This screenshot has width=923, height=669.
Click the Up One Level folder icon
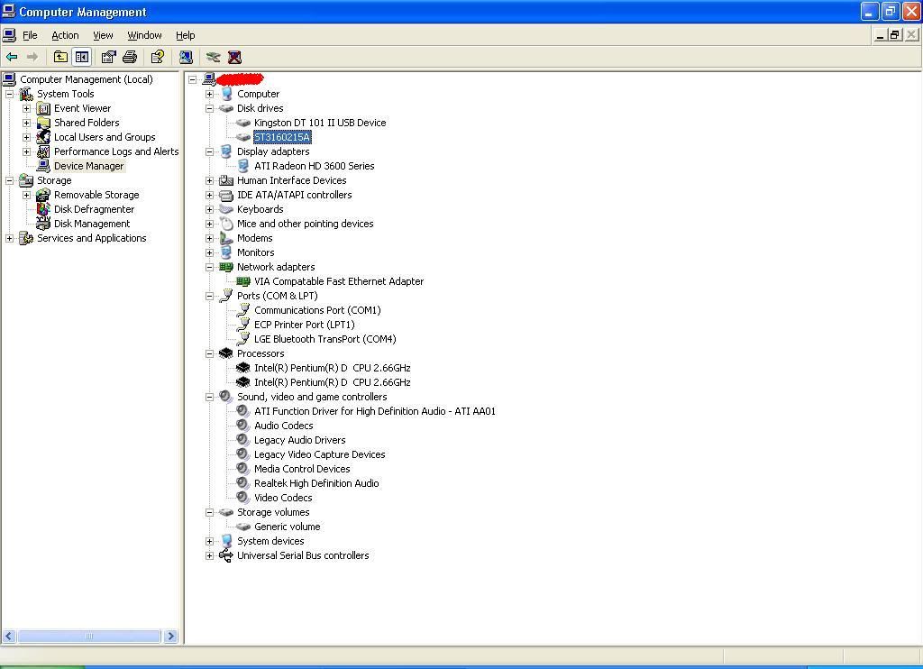(60, 57)
